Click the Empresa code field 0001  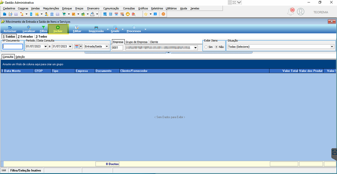[x=117, y=48]
